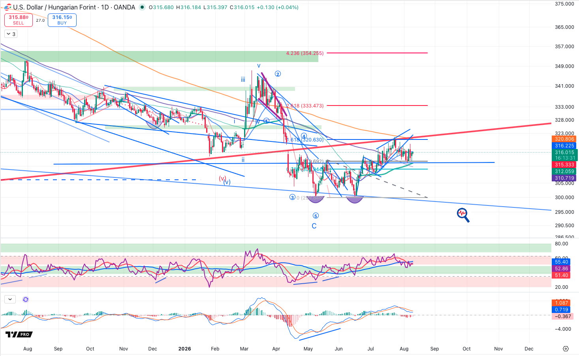
Task: Click the BUY 316.150 button
Action: point(62,20)
